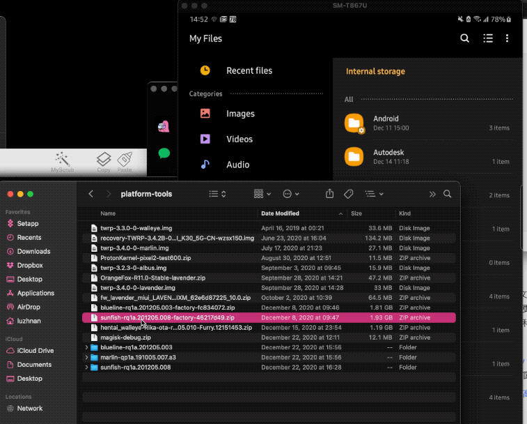Select Documents in Finder sidebar
This screenshot has width=527, height=424.
(29, 365)
